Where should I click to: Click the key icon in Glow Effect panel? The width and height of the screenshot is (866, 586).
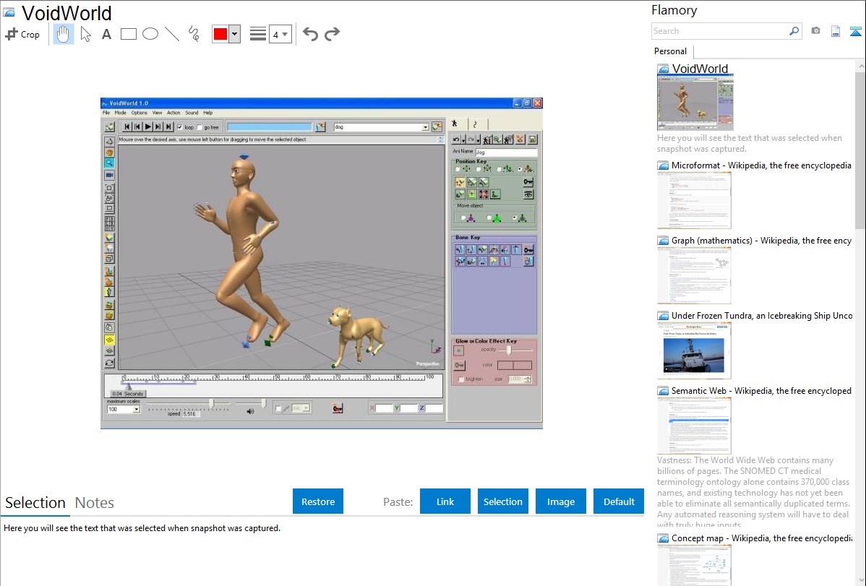pyautogui.click(x=459, y=365)
